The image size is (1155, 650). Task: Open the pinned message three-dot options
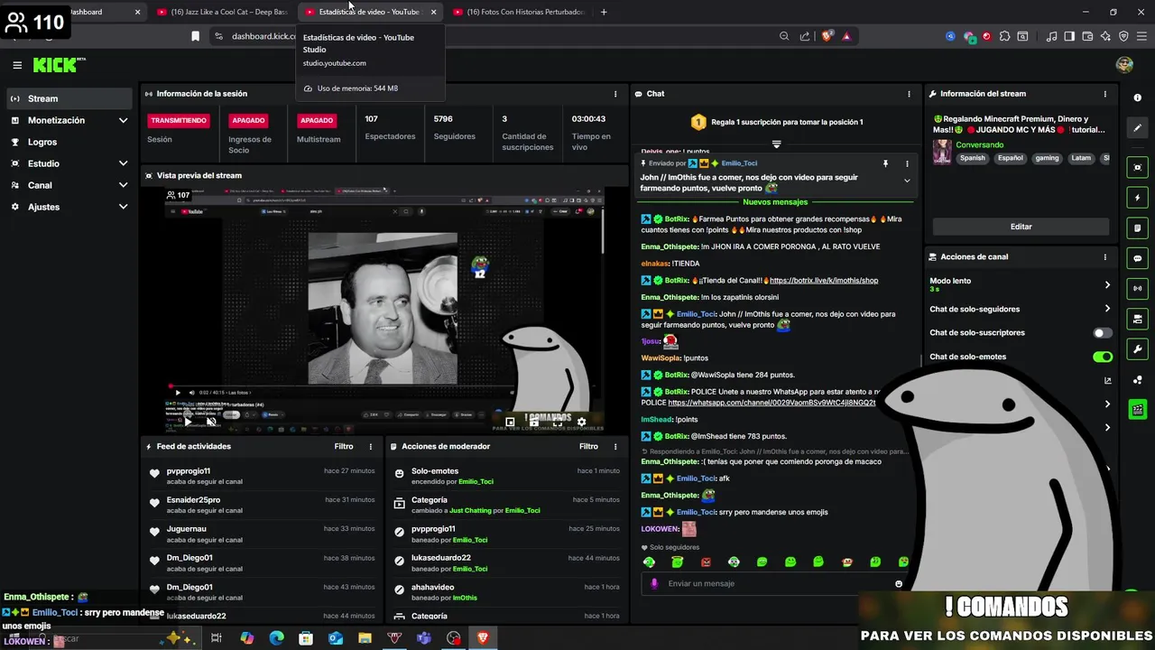[x=907, y=163]
